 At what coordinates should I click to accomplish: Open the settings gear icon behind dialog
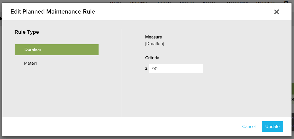(286, 2)
